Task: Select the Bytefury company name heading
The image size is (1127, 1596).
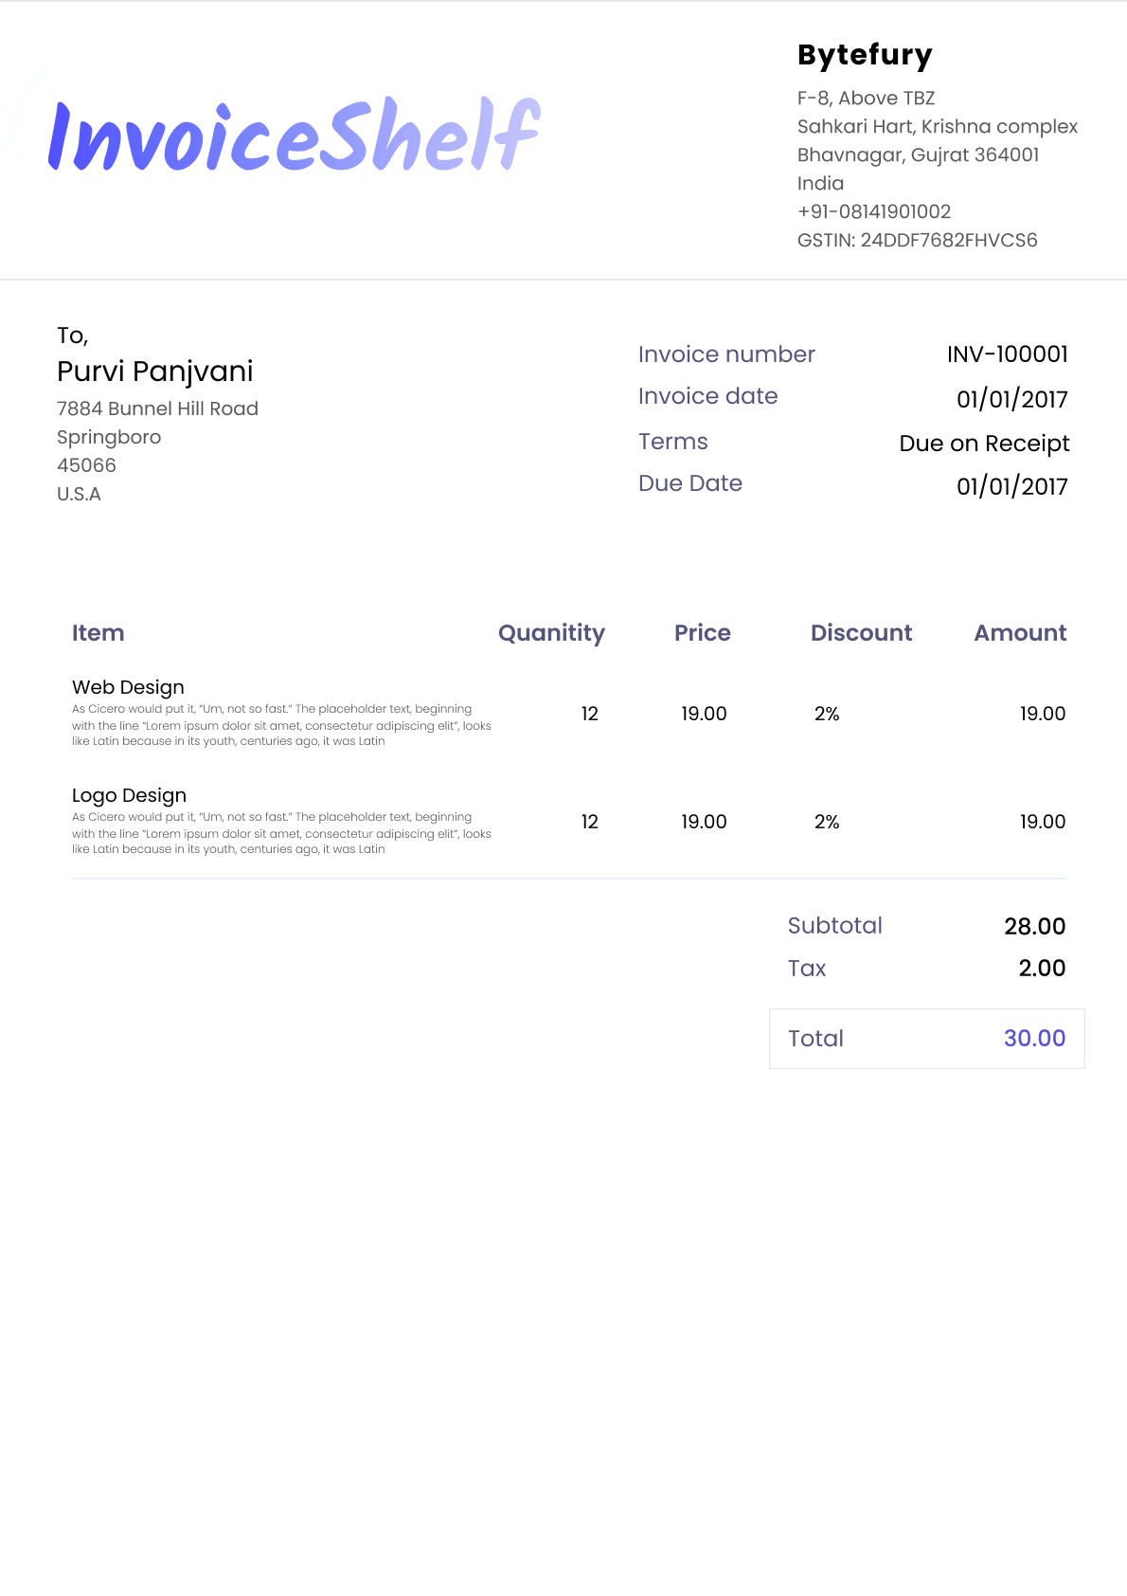Action: pos(865,55)
